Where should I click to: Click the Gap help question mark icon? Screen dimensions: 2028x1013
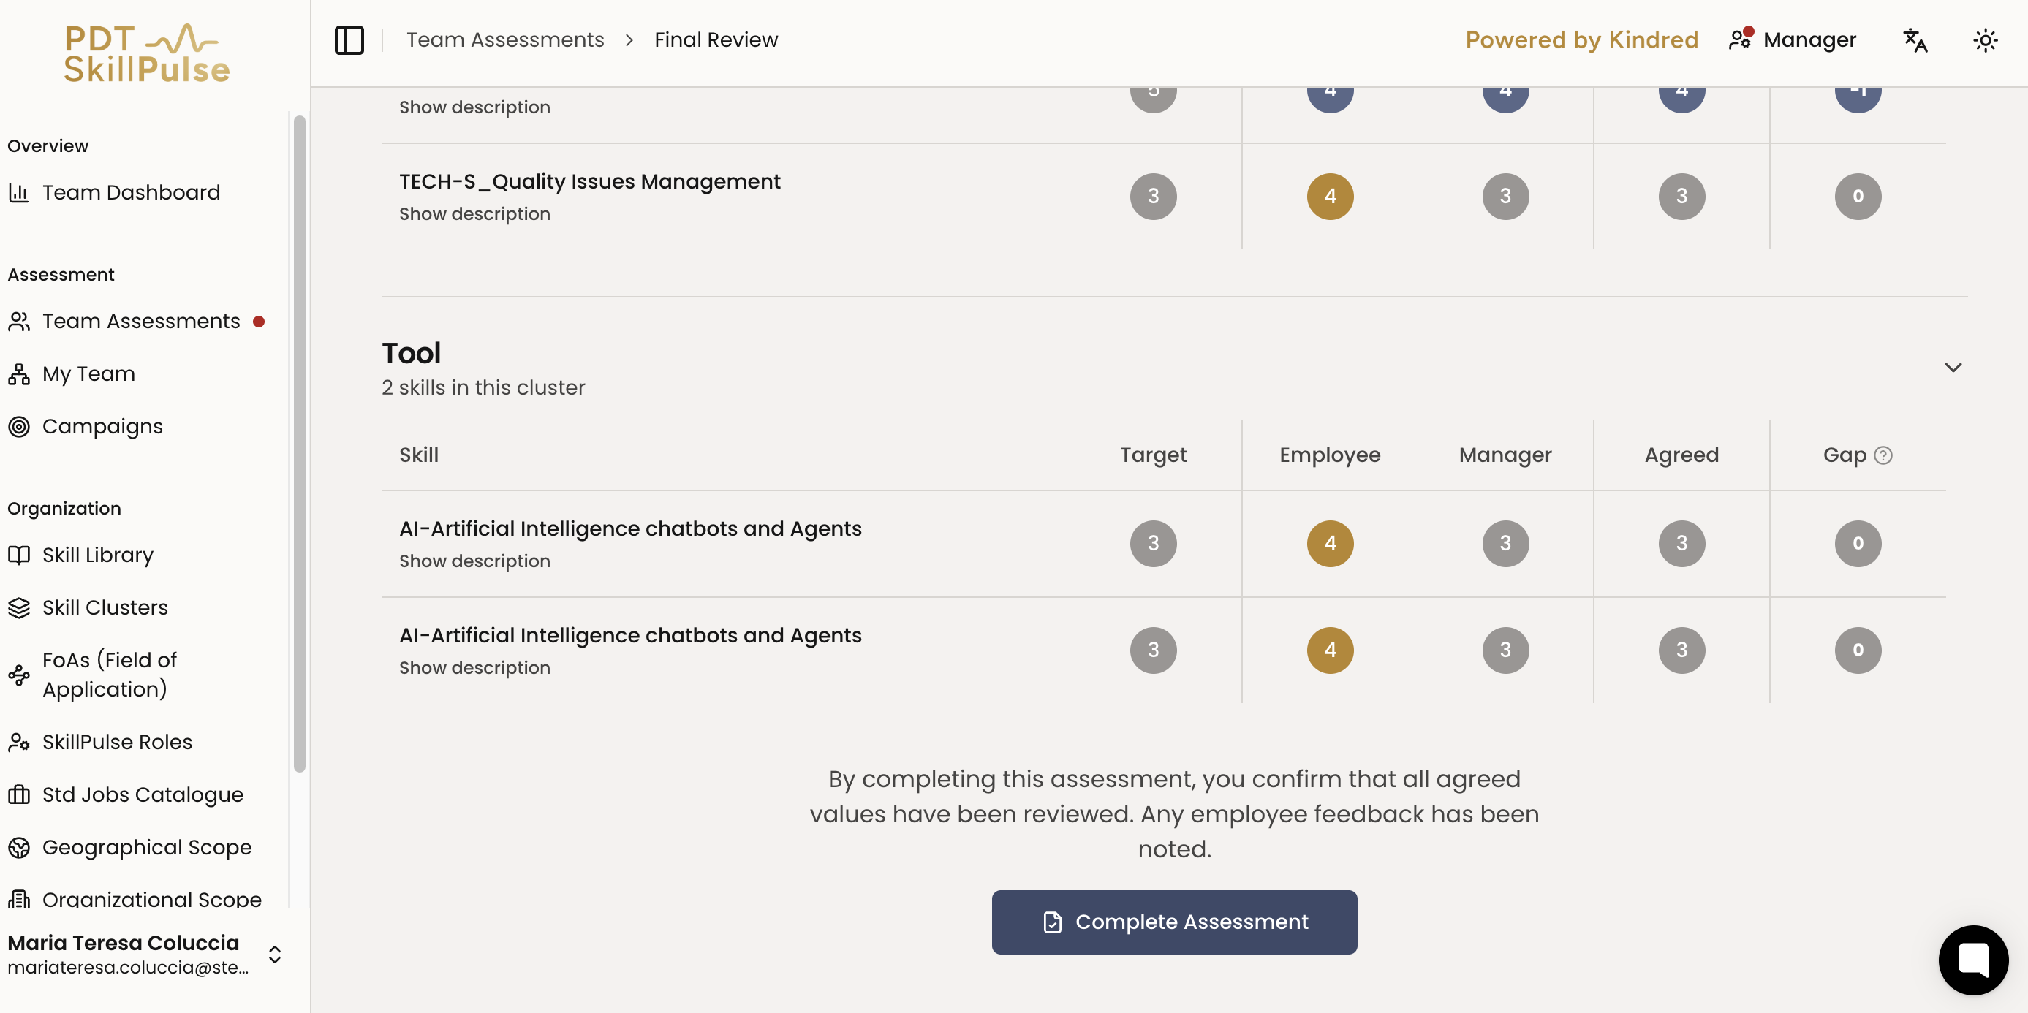(1883, 455)
